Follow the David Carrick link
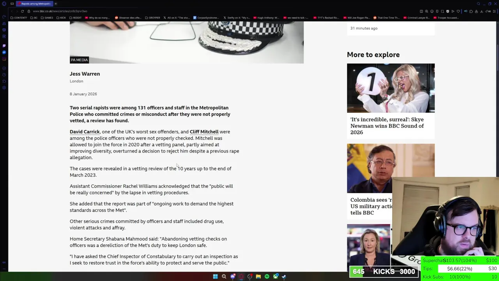499x281 pixels. [x=85, y=132]
